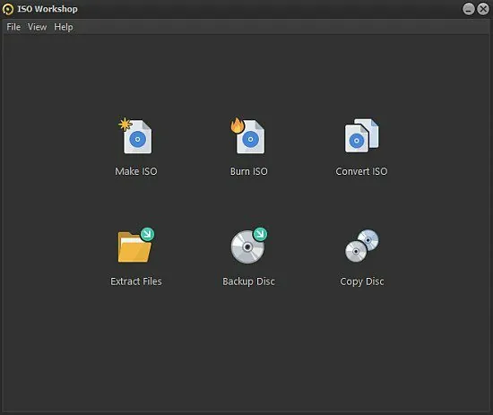The width and height of the screenshot is (493, 415).
Task: Click the "Convert ISO" label
Action: tap(361, 171)
